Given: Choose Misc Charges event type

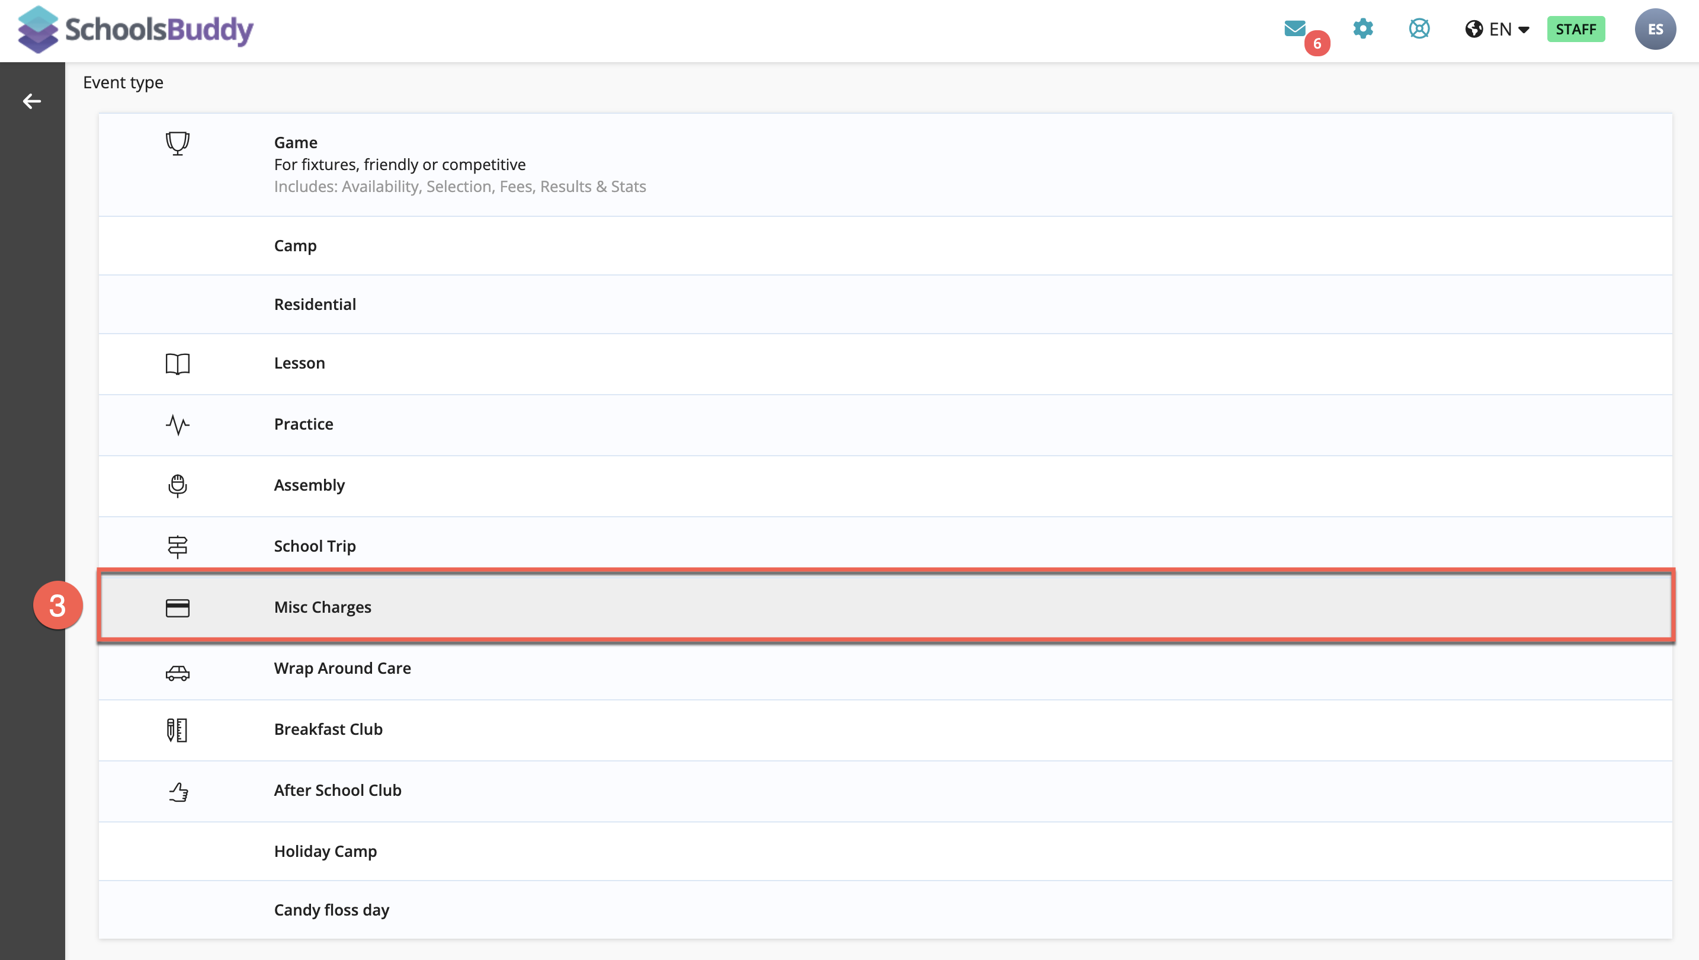Looking at the screenshot, I should coord(885,607).
